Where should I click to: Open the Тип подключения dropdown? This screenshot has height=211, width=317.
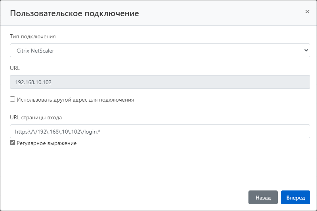160,50
